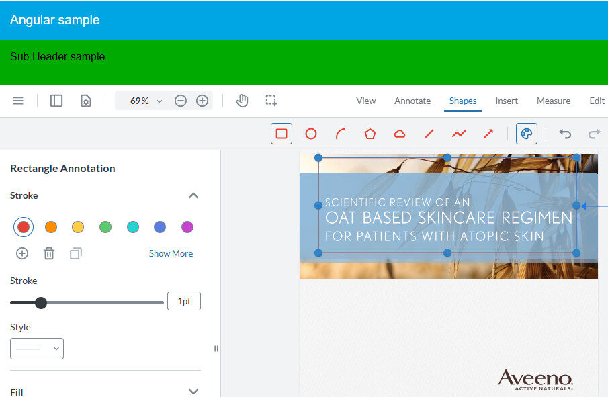The height and width of the screenshot is (397, 608).
Task: Pick the green stroke color swatch
Action: click(x=105, y=227)
